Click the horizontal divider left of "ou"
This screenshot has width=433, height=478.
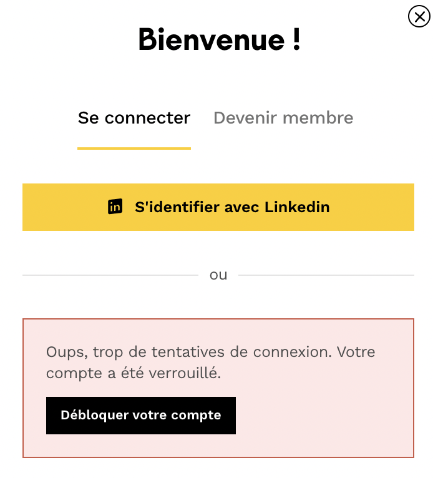tap(110, 275)
